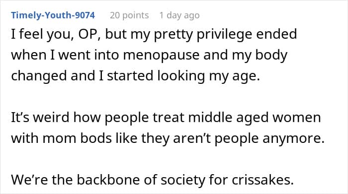The height and width of the screenshot is (194, 348).
Task: Click the paragraph starting I feel you, OP
Action: click(154, 55)
